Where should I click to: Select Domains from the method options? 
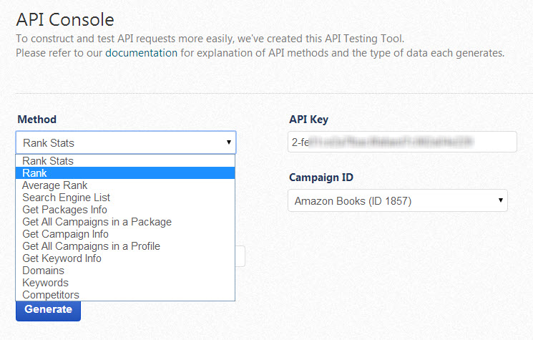tap(43, 271)
